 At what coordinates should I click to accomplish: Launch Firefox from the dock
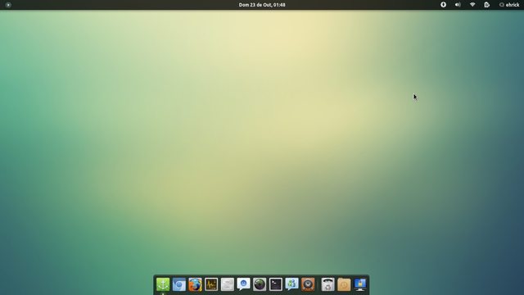point(195,284)
